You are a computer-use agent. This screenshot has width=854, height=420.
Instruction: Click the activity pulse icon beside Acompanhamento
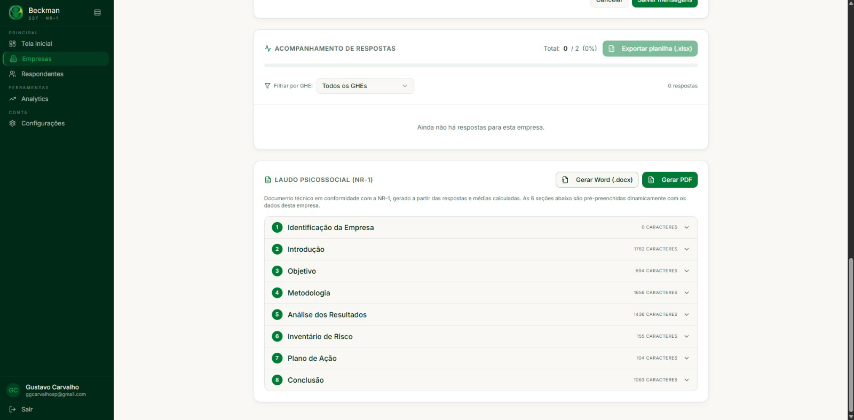[x=268, y=49]
